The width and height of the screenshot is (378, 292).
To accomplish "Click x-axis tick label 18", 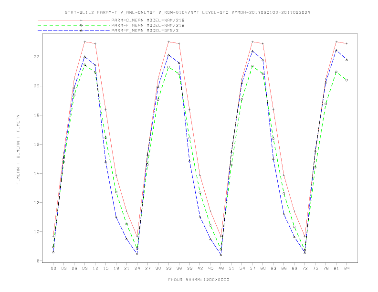I will pyautogui.click(x=116, y=268).
